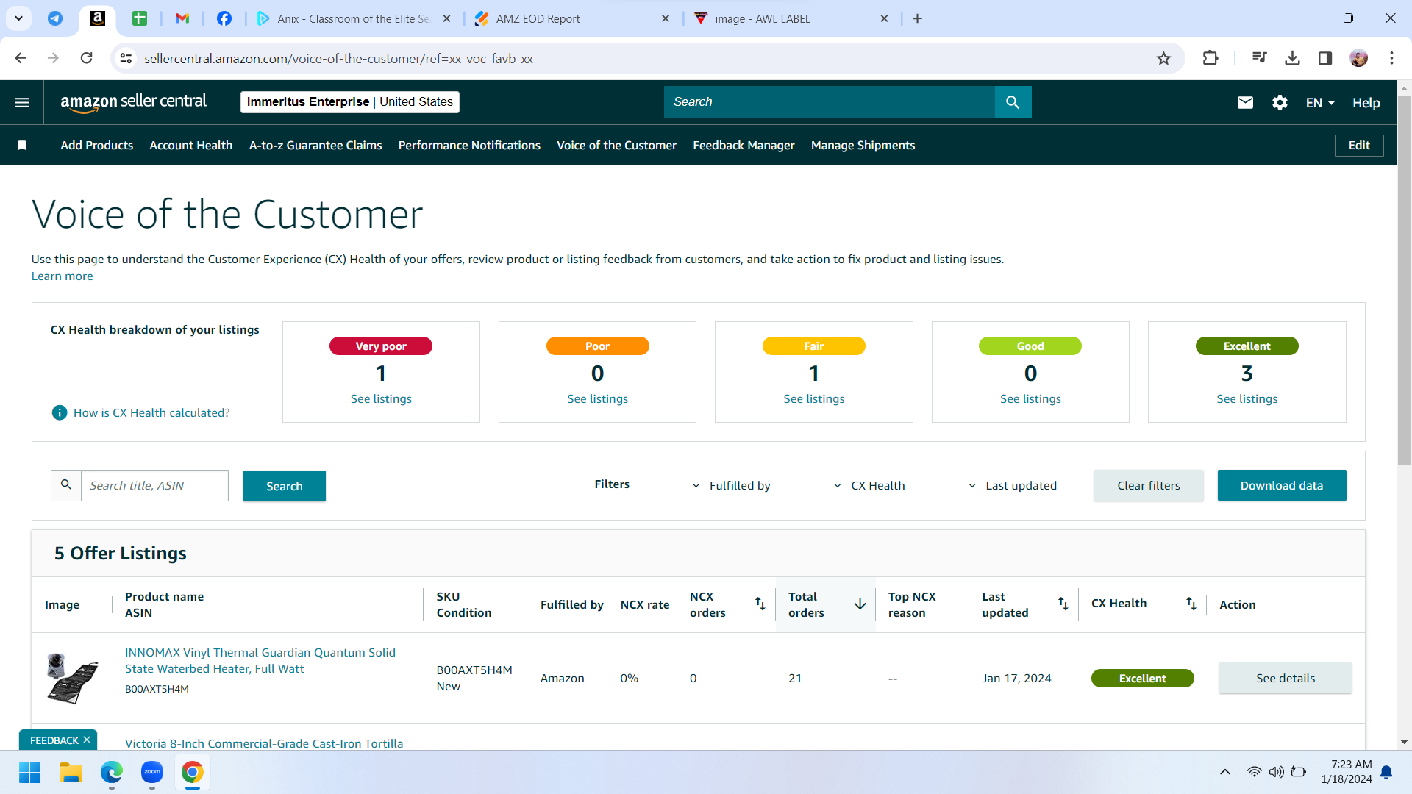
Task: Select Voice of the Customer nav item
Action: point(616,146)
